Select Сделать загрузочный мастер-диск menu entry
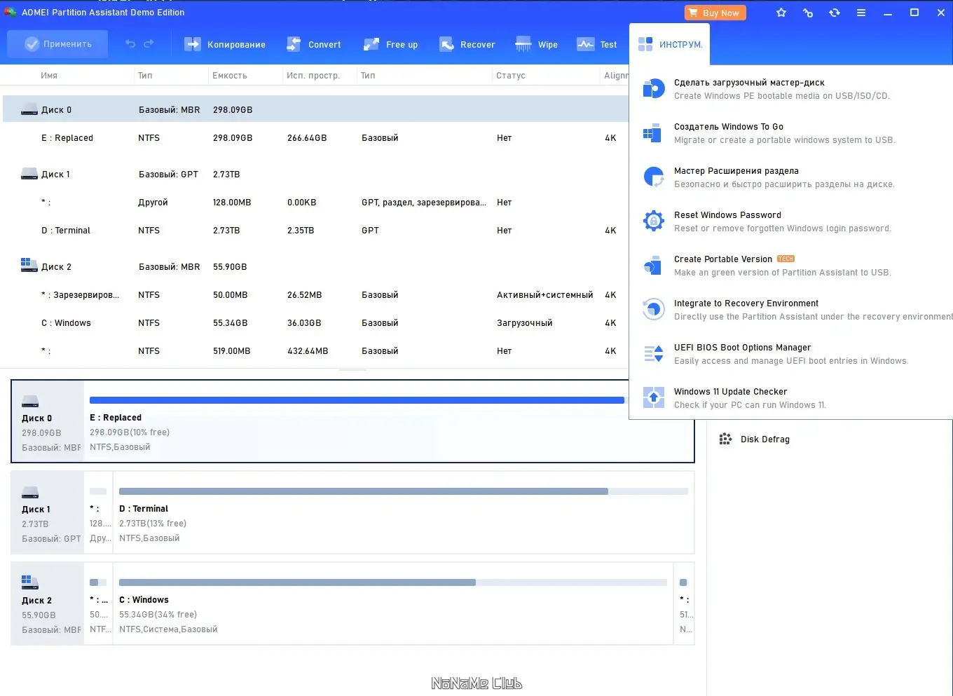The image size is (953, 696). point(790,89)
